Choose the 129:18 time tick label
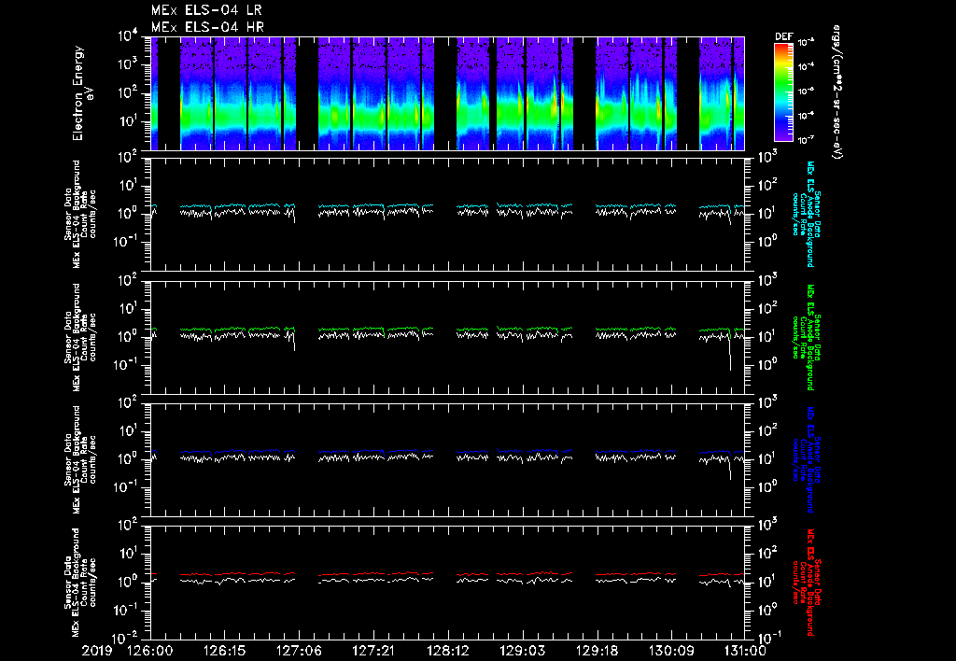The image size is (956, 661). [x=597, y=650]
